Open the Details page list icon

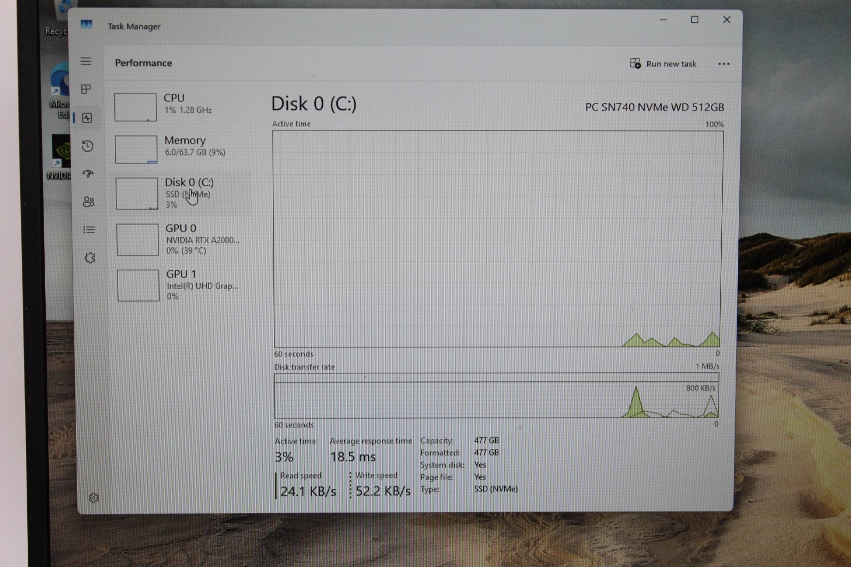(89, 230)
